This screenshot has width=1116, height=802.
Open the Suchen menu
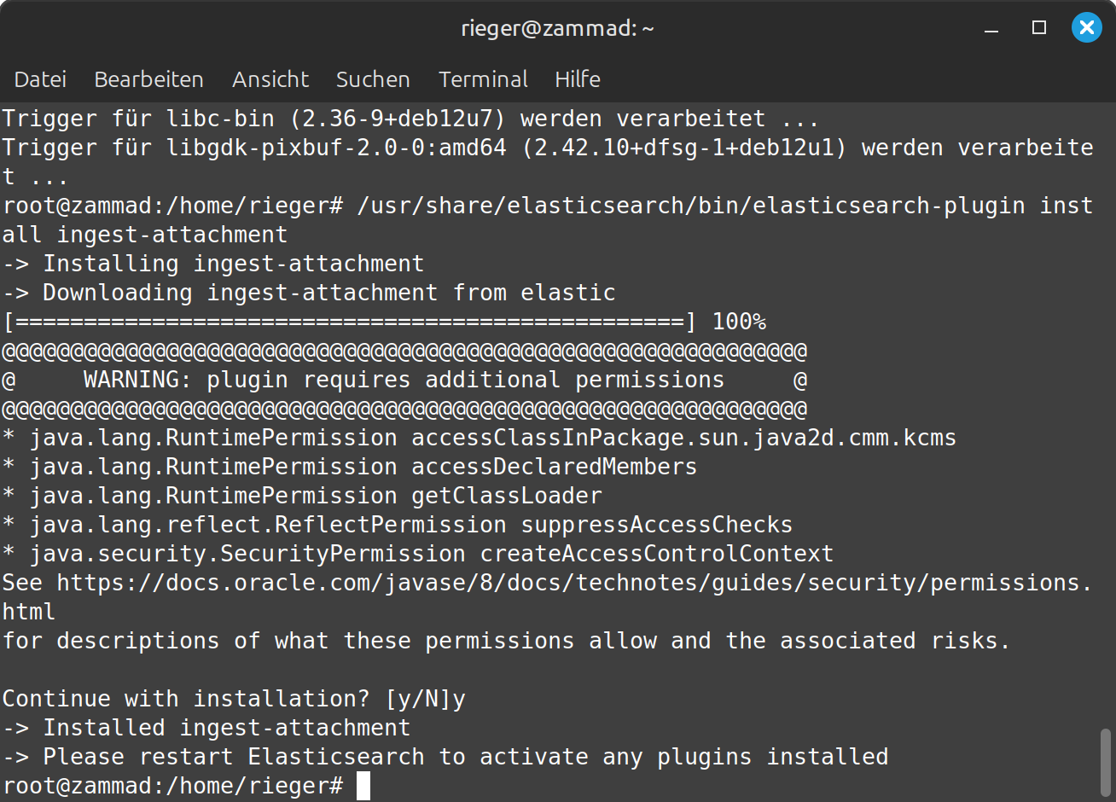click(373, 79)
